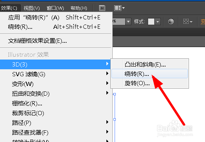Click the 样式 style swatch

pos(151,21)
